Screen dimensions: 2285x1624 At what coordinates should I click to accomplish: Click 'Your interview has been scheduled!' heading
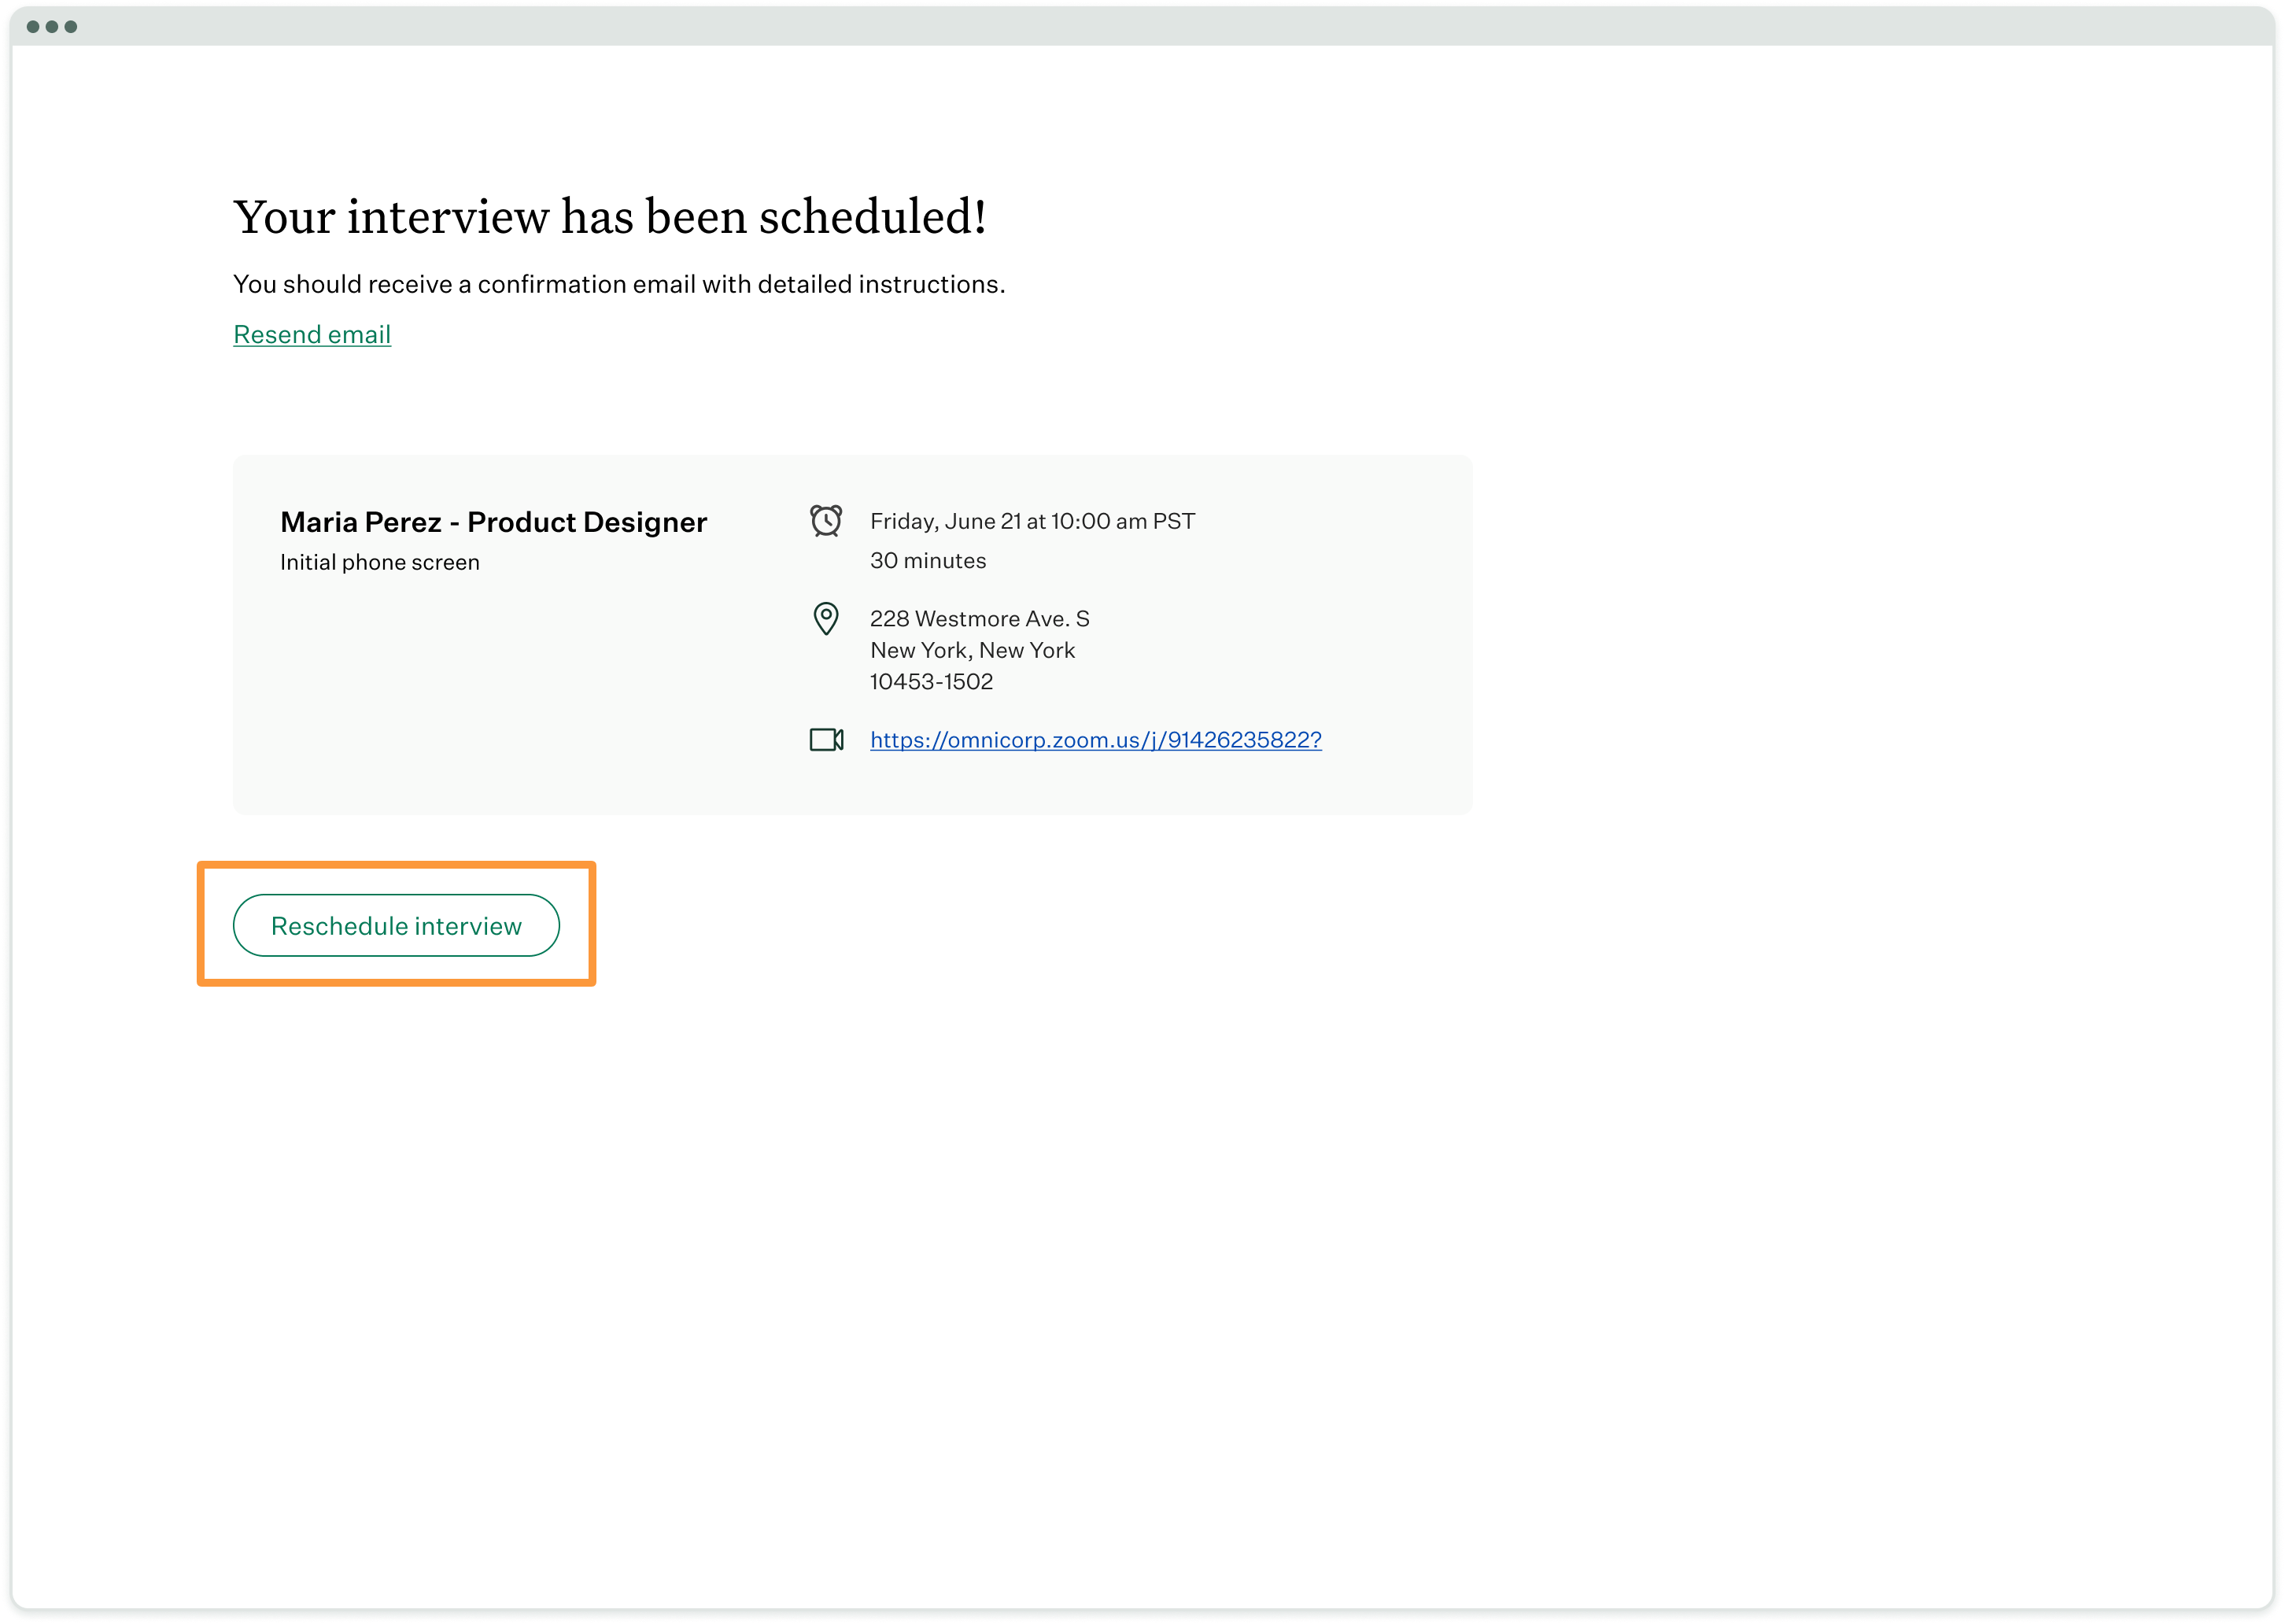pyautogui.click(x=610, y=217)
